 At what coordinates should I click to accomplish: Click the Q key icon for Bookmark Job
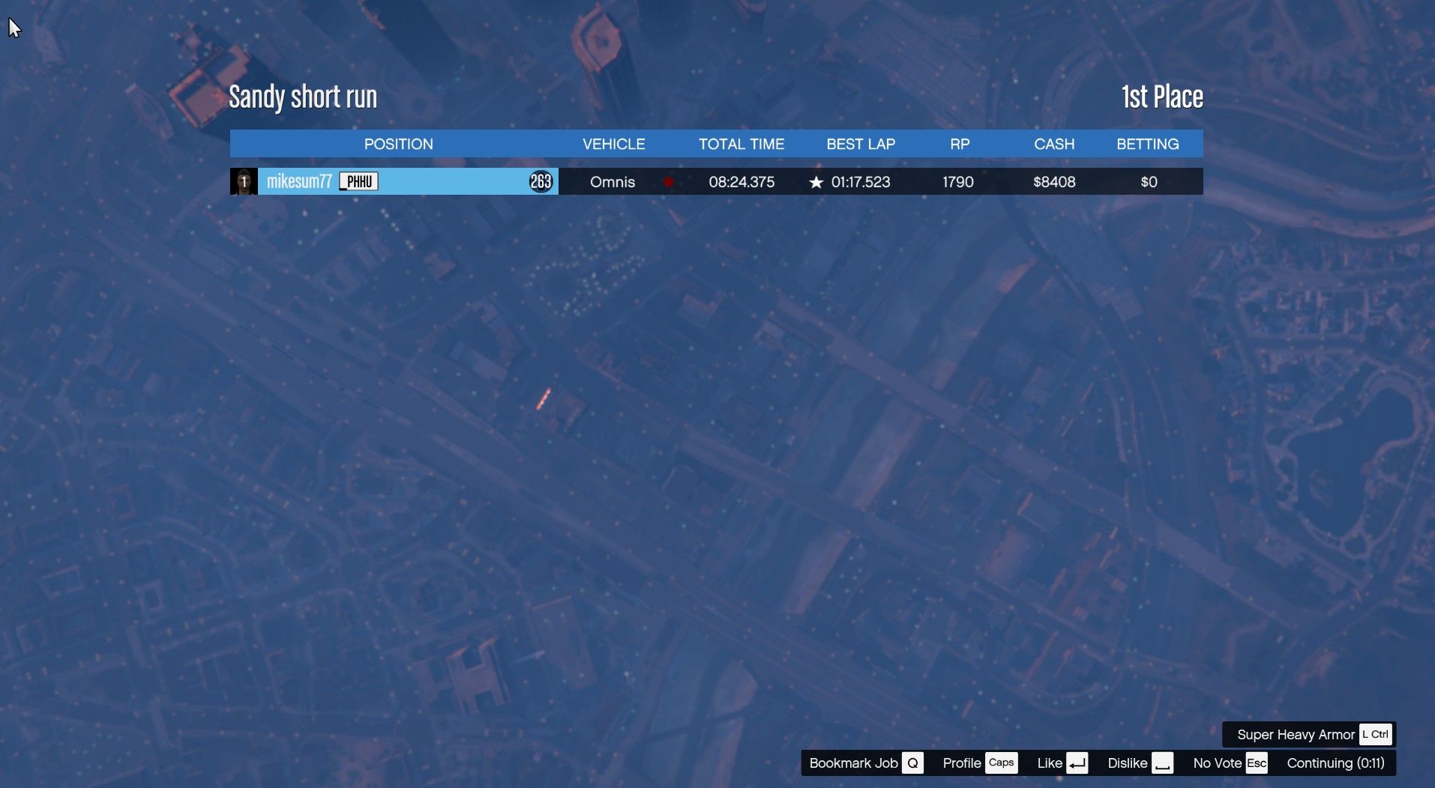click(912, 763)
